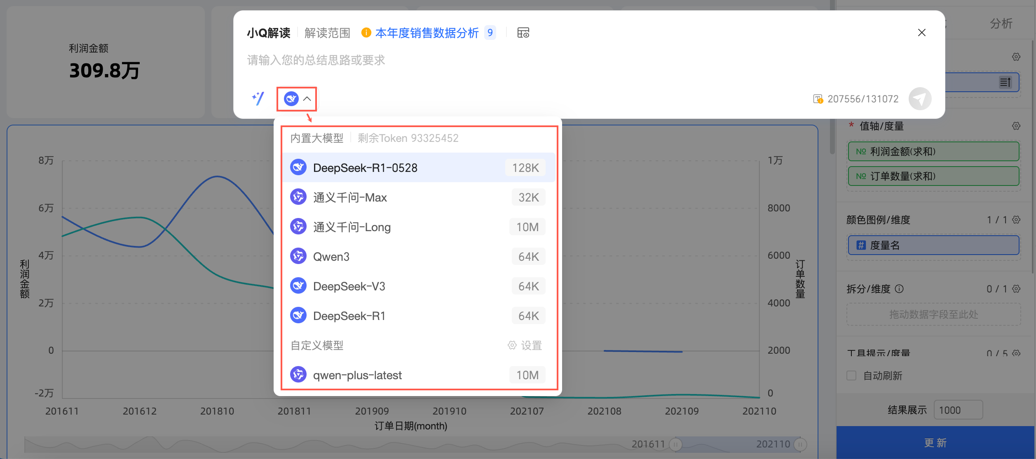Viewport: 1036px width, 459px height.
Task: Click the gear icon beside 值轴/度量
Action: [1016, 126]
